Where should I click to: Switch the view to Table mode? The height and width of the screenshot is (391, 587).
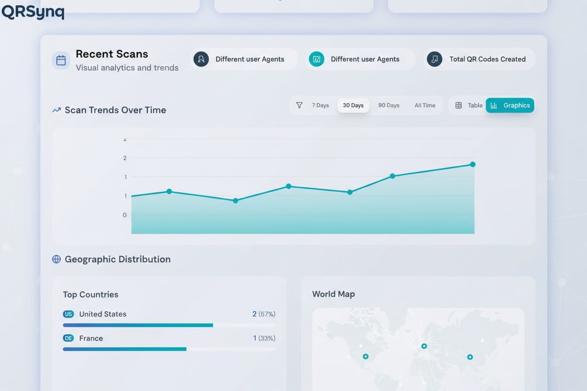click(475, 105)
